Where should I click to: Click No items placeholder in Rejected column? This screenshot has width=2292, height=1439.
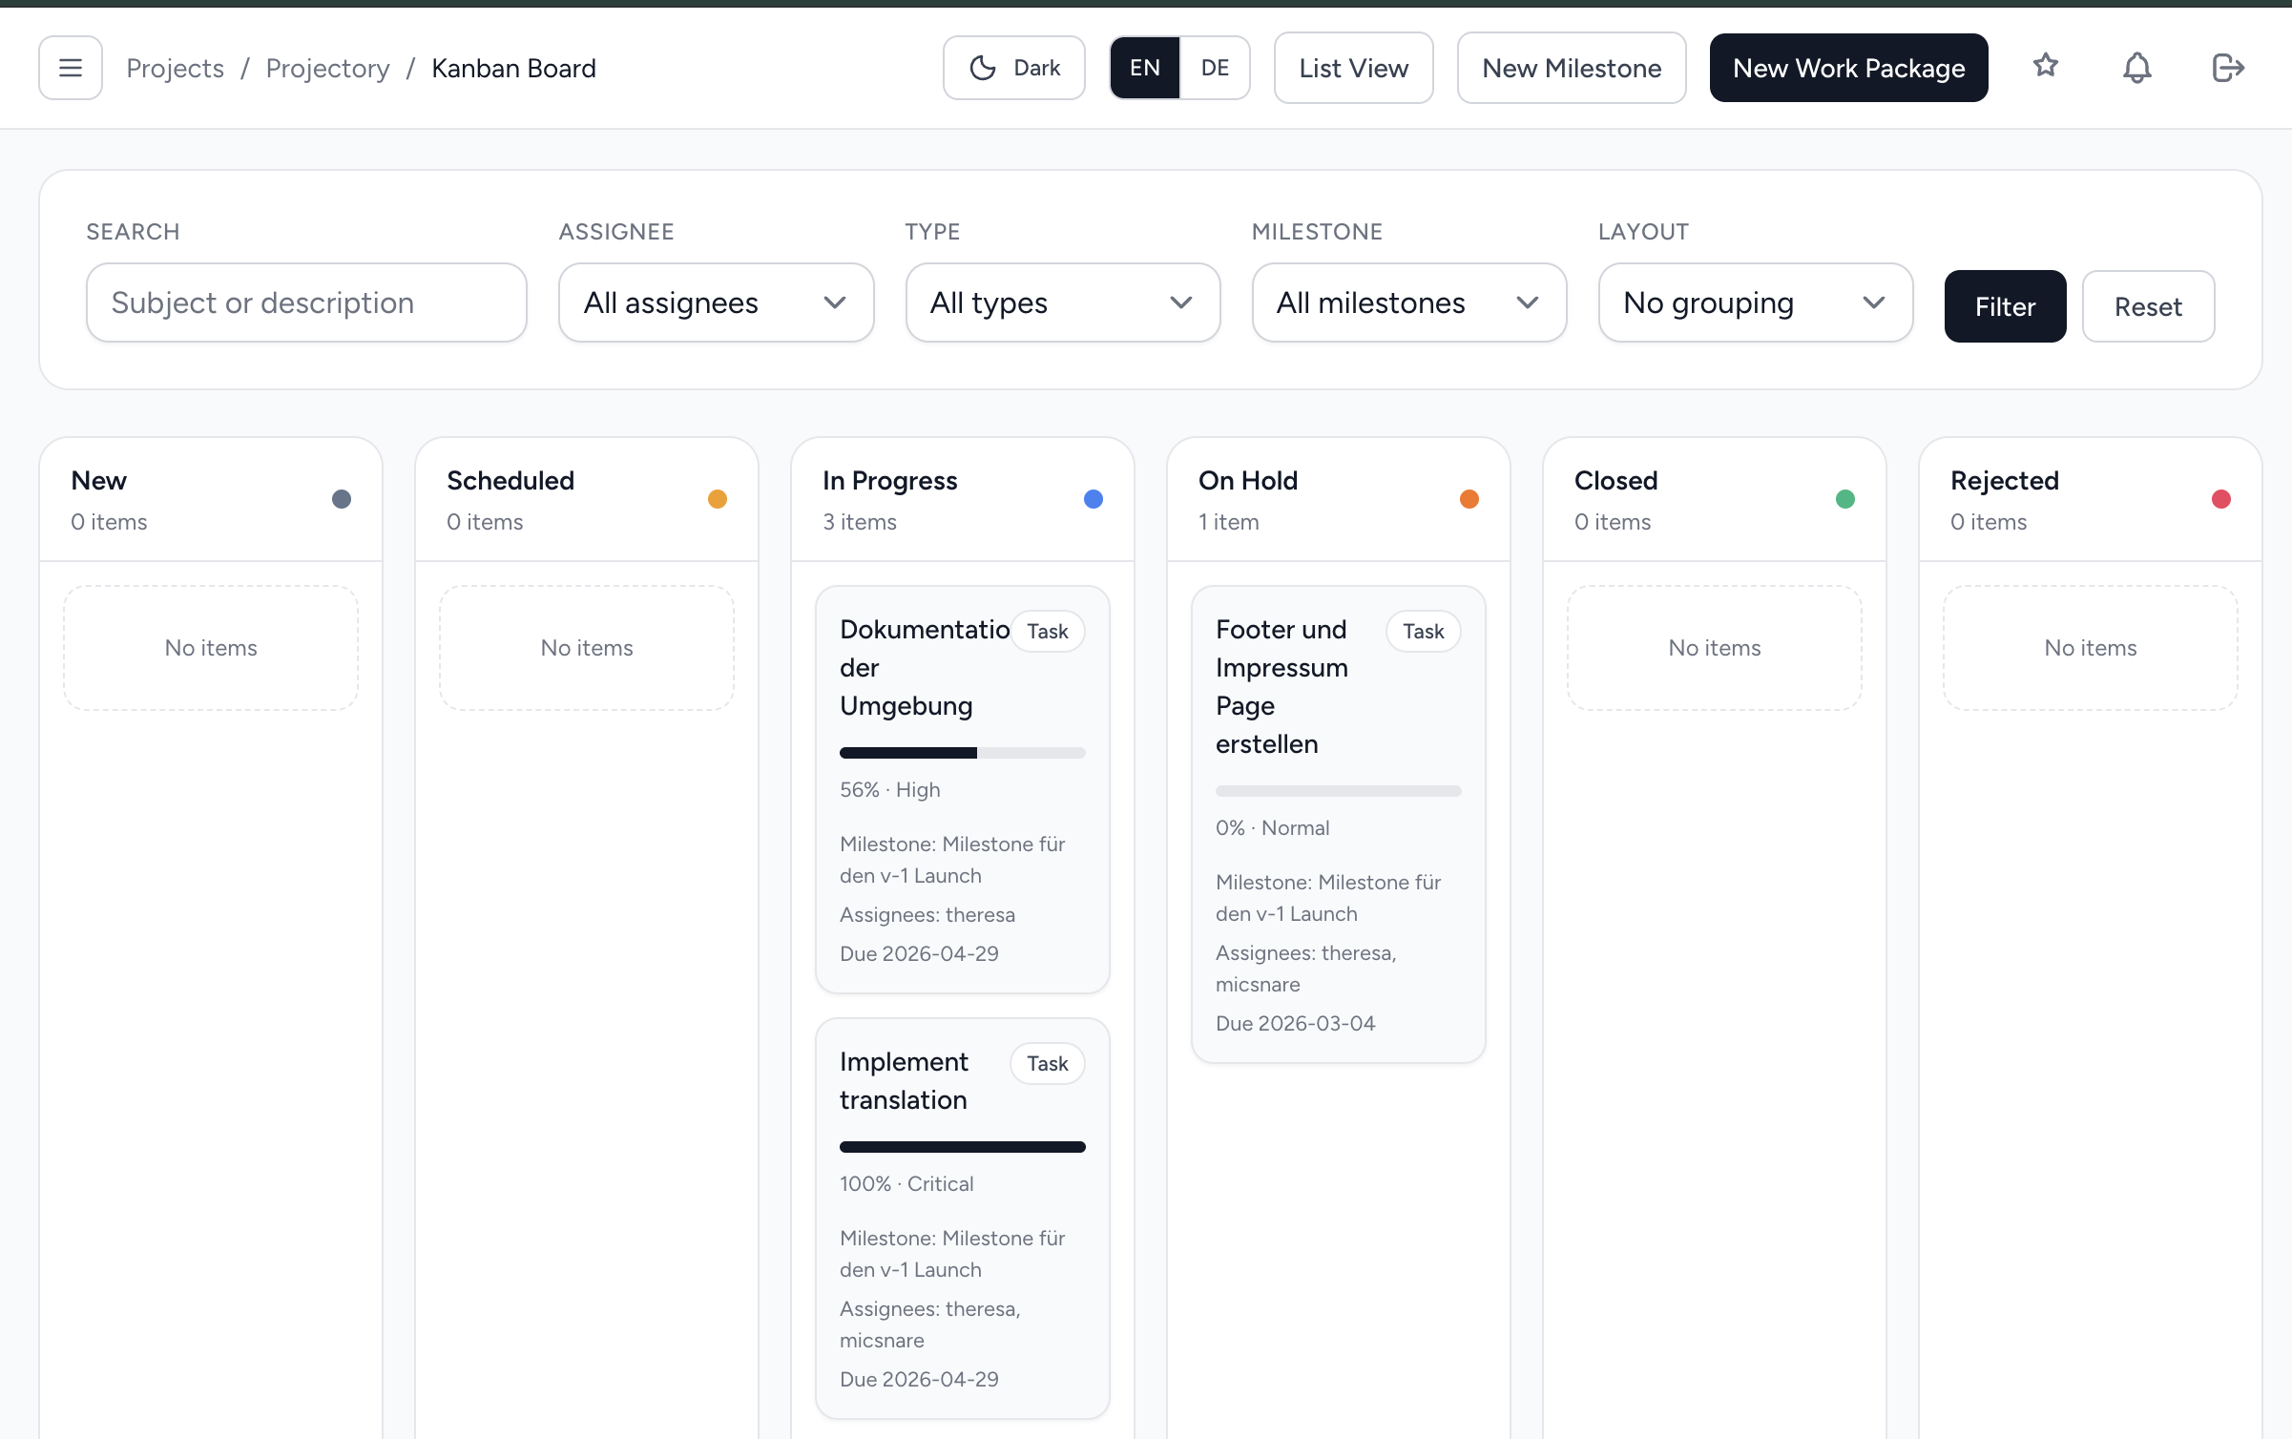coord(2090,648)
